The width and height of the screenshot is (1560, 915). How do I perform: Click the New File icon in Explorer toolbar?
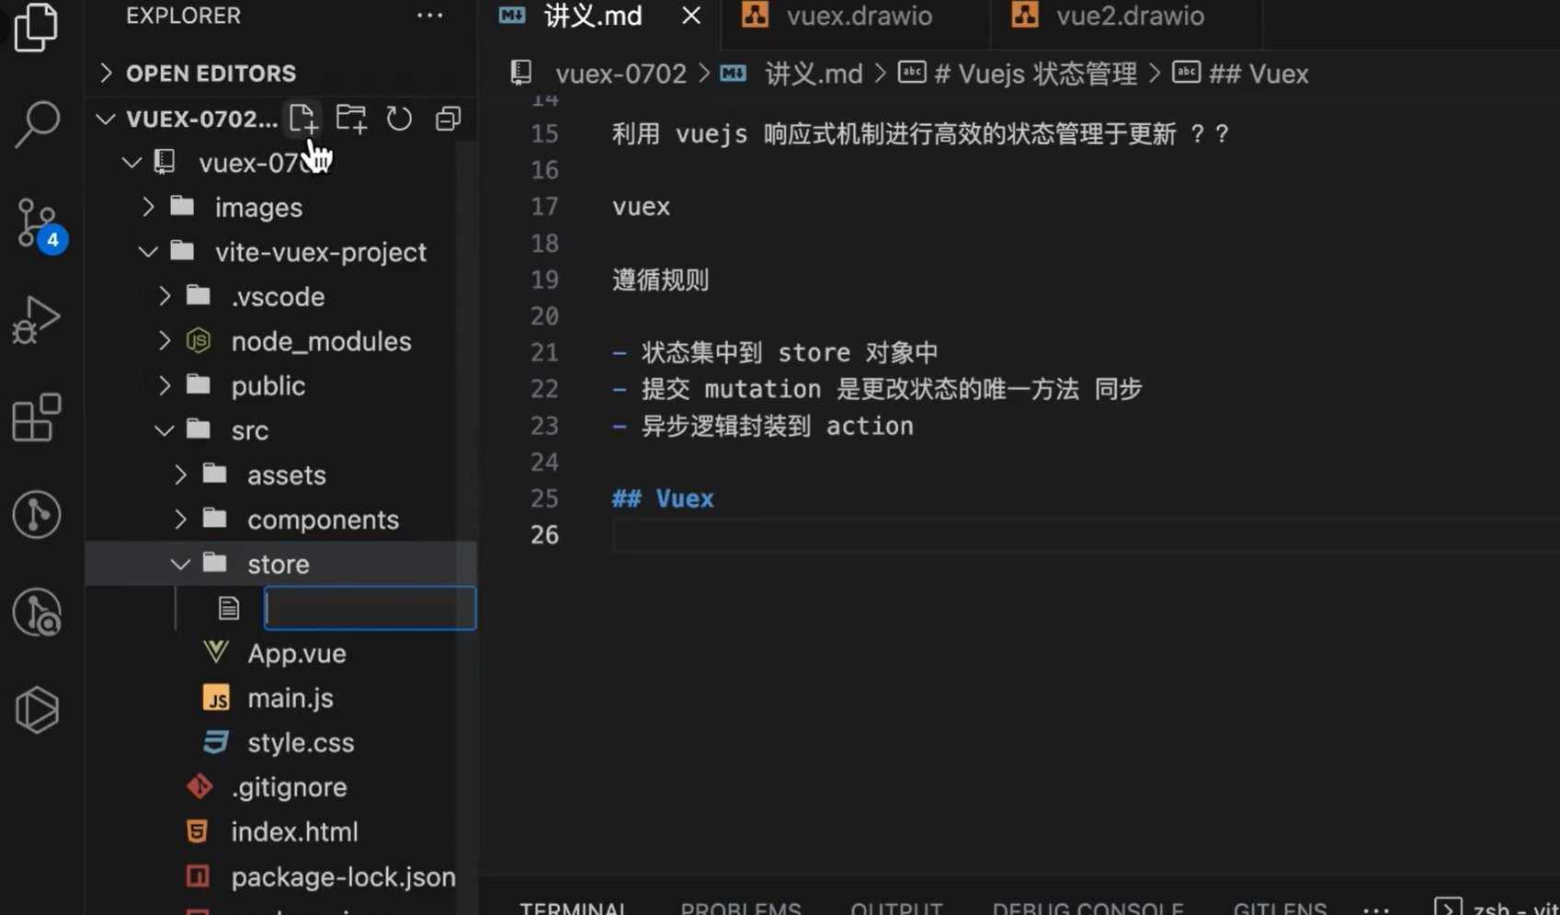tap(303, 118)
